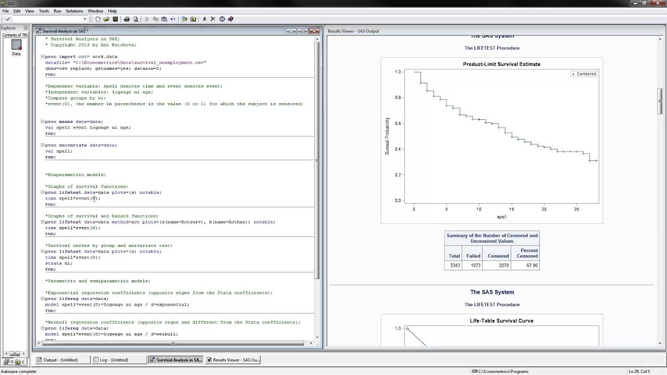Click inside the command input box
Screen dimensions: 667x375
[x=47, y=19]
